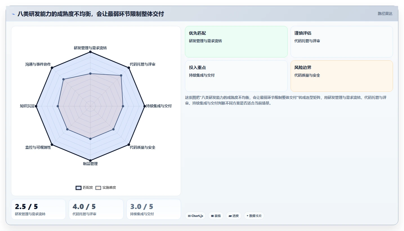Viewport: 404px width, 231px height.
Task: Click the description paragraph starting 这张图把
Action: pos(285,100)
